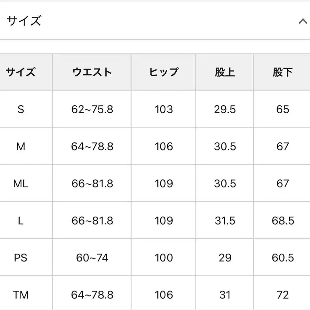Select the ヒップ column header
310x310 pixels.
(163, 72)
